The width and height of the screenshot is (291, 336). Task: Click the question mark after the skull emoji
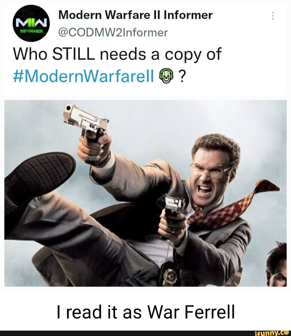182,77
